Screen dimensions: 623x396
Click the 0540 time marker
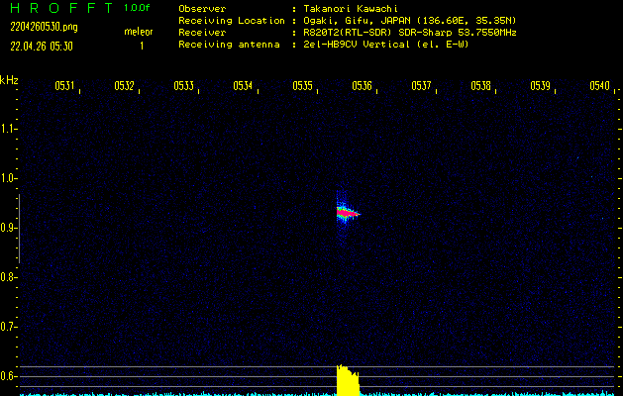(599, 86)
